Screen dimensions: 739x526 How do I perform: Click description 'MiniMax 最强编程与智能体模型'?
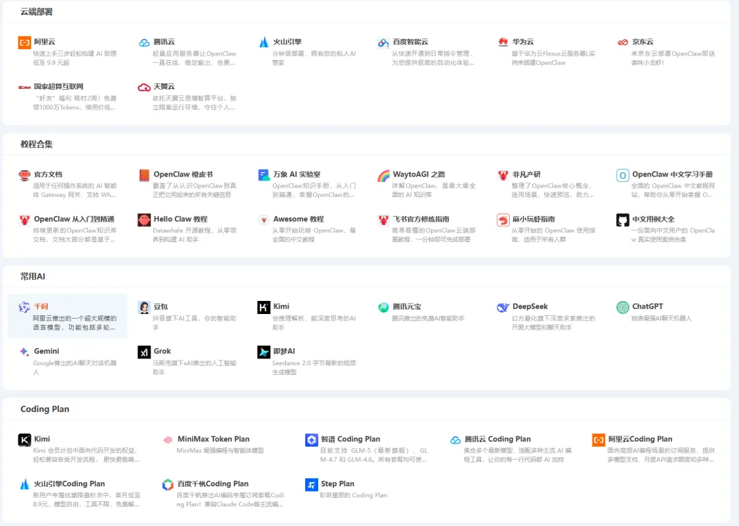(220, 450)
